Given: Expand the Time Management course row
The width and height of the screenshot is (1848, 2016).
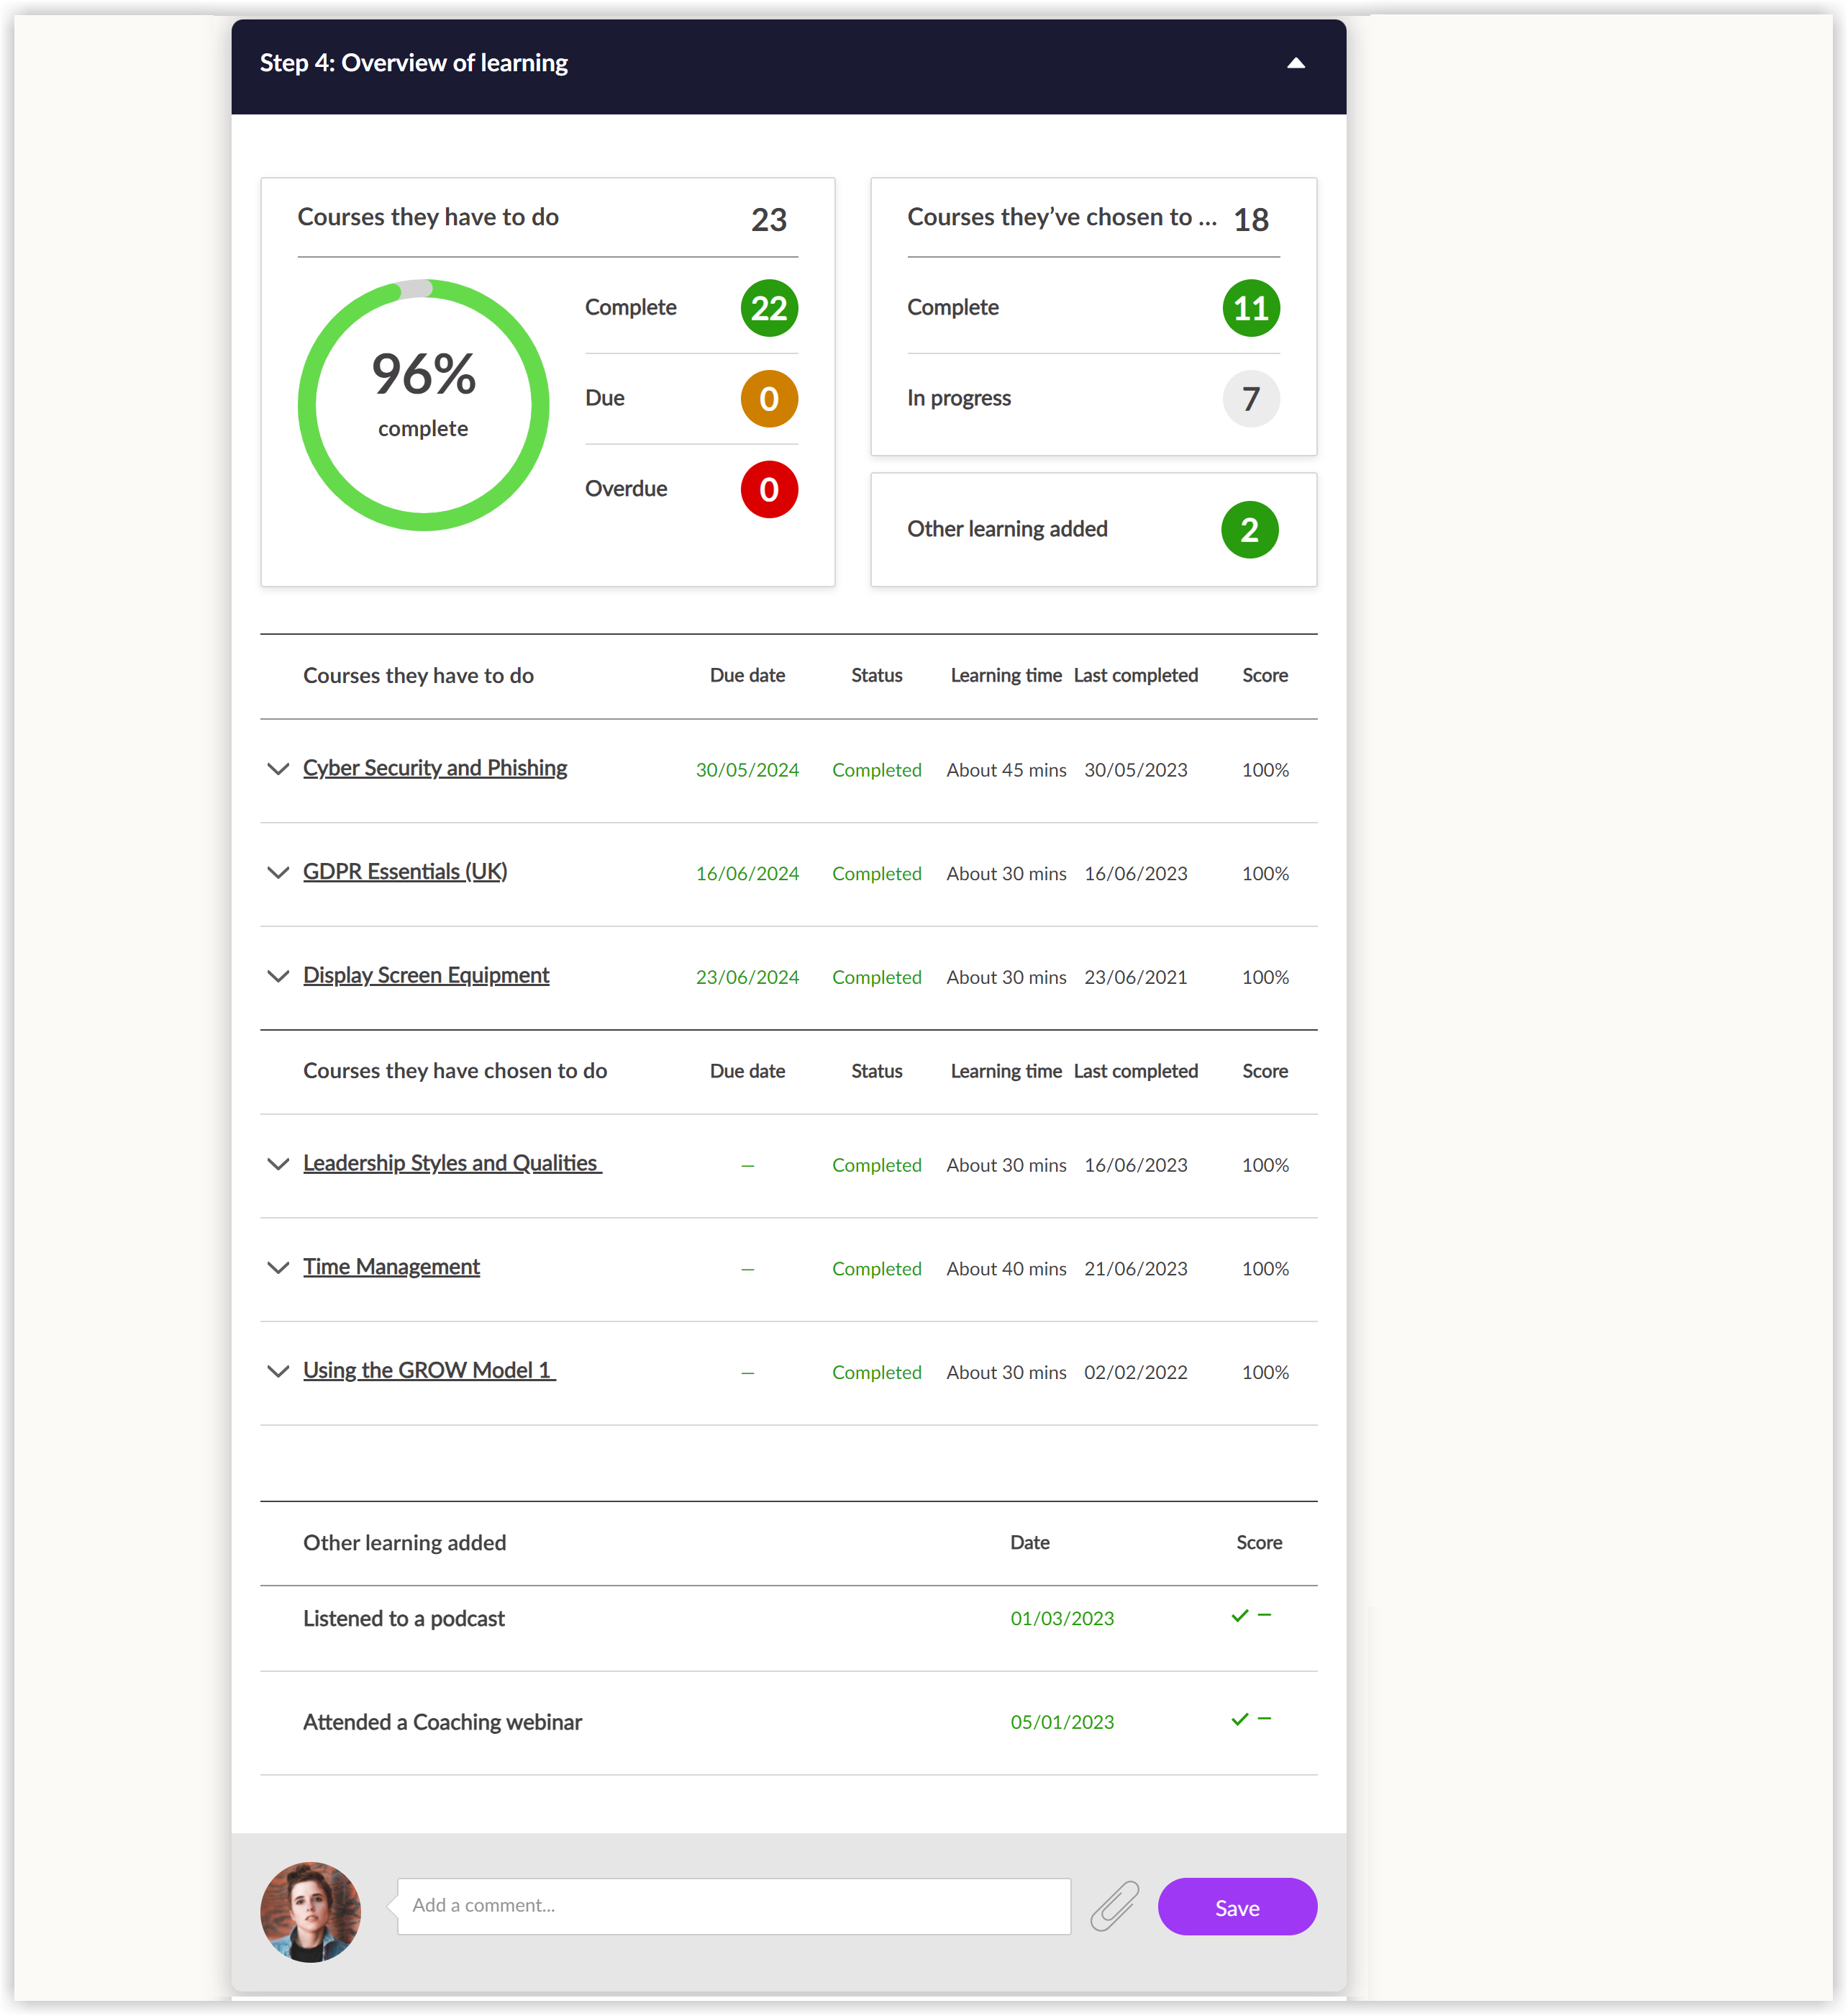Looking at the screenshot, I should point(279,1269).
